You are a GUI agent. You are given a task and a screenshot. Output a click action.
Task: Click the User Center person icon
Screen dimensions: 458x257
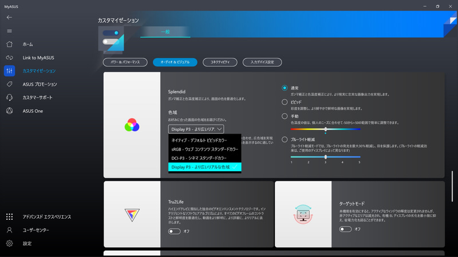(9, 230)
